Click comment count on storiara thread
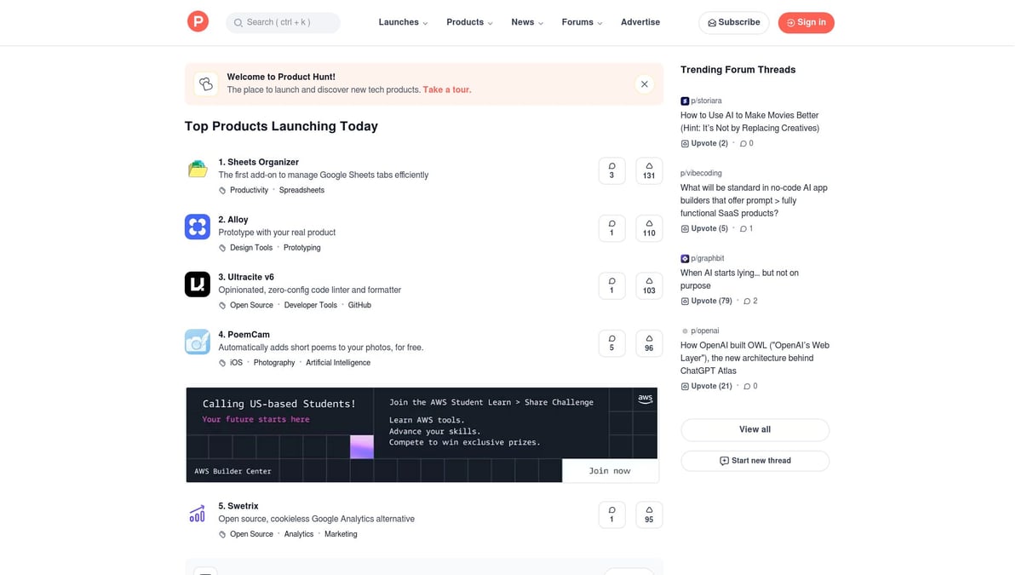 tap(746, 143)
